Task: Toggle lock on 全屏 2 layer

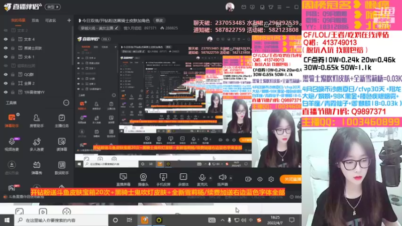Action: pyautogui.click(x=13, y=83)
